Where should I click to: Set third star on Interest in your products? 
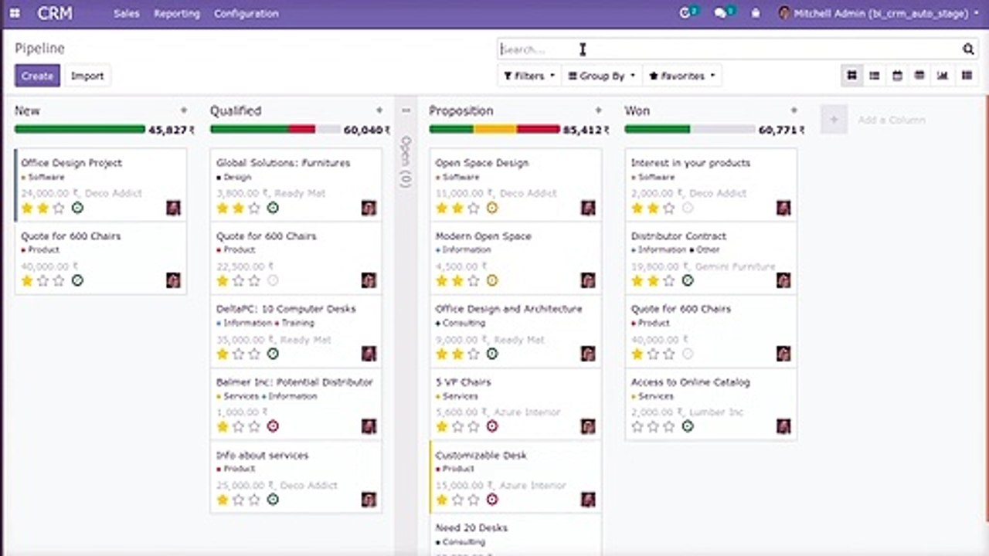[x=668, y=208]
